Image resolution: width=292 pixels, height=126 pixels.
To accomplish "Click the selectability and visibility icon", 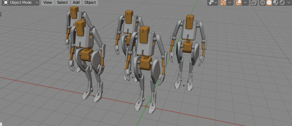I will pos(211,3).
